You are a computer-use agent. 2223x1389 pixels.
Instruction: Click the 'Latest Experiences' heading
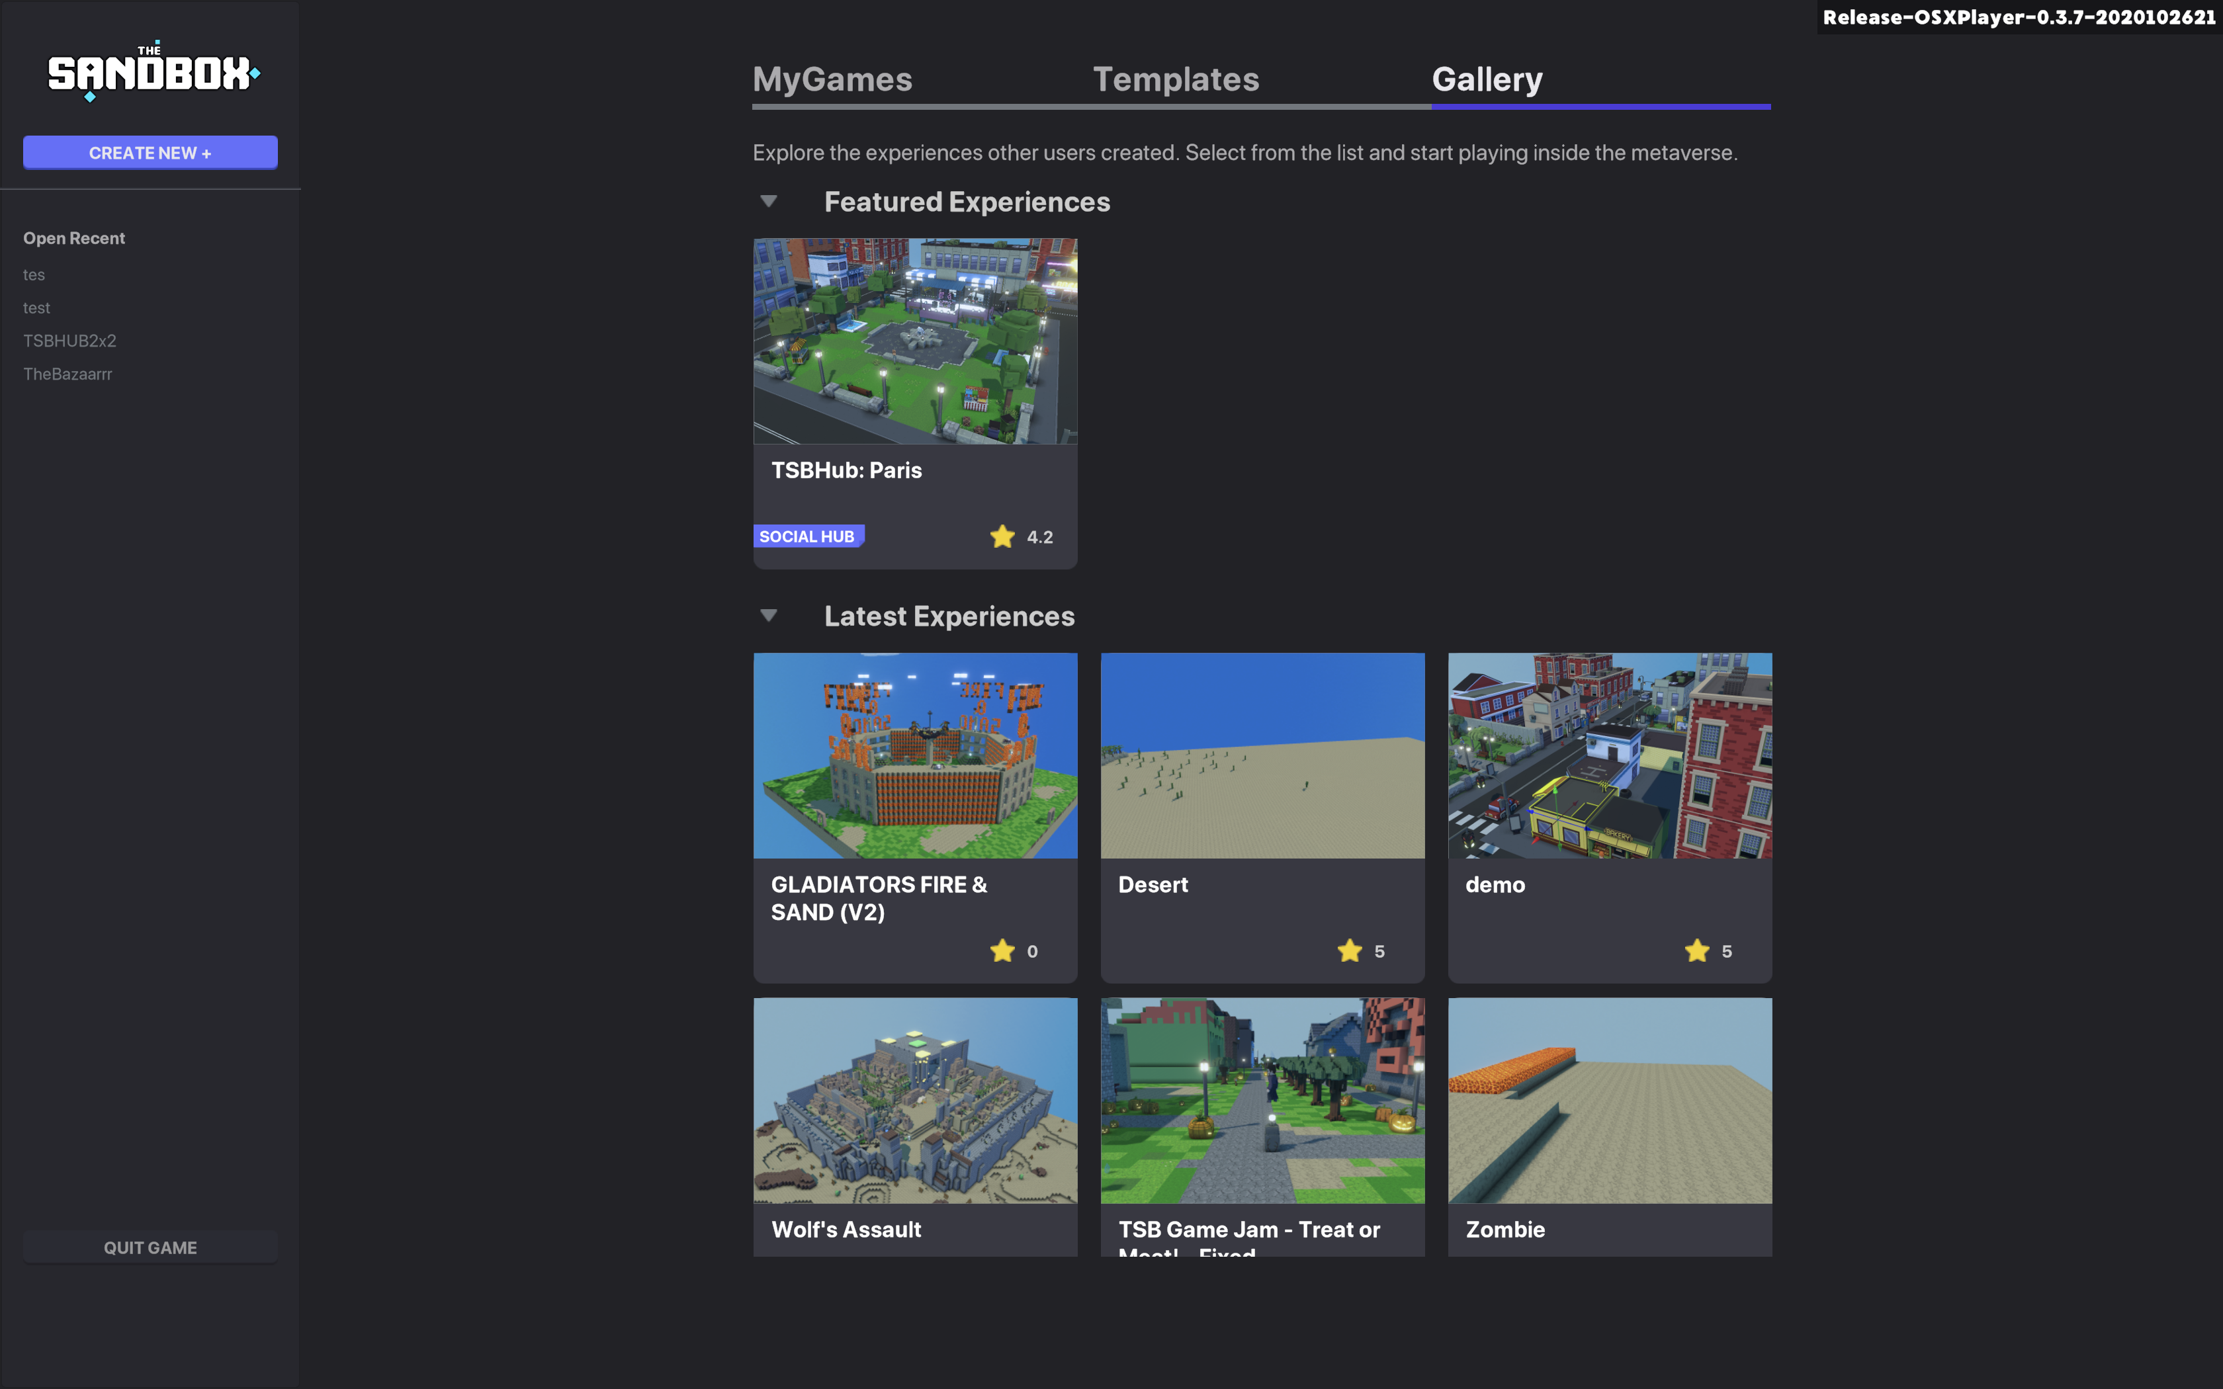tap(949, 616)
